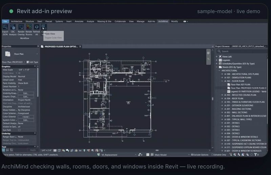Expand Schedules/Quantities tree node
This screenshot has height=175, width=271.
[x=216, y=64]
